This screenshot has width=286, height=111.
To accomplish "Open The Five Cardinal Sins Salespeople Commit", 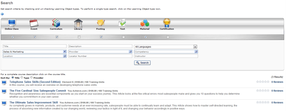I will [38, 90].
